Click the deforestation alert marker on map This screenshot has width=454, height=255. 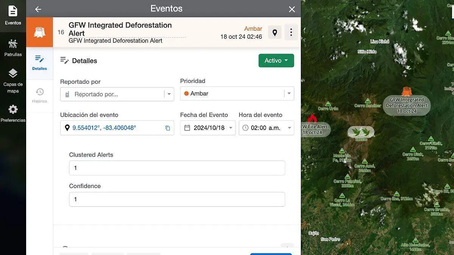[407, 92]
